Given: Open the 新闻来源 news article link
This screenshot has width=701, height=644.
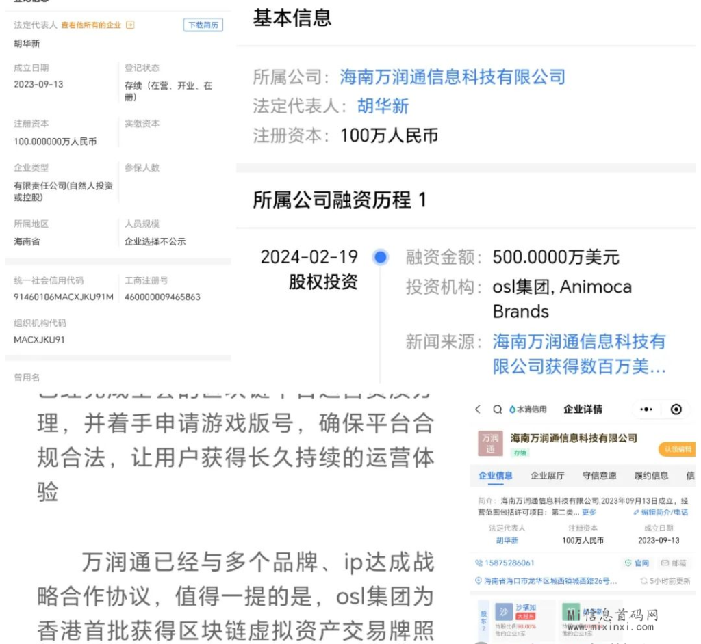Looking at the screenshot, I should [x=579, y=354].
